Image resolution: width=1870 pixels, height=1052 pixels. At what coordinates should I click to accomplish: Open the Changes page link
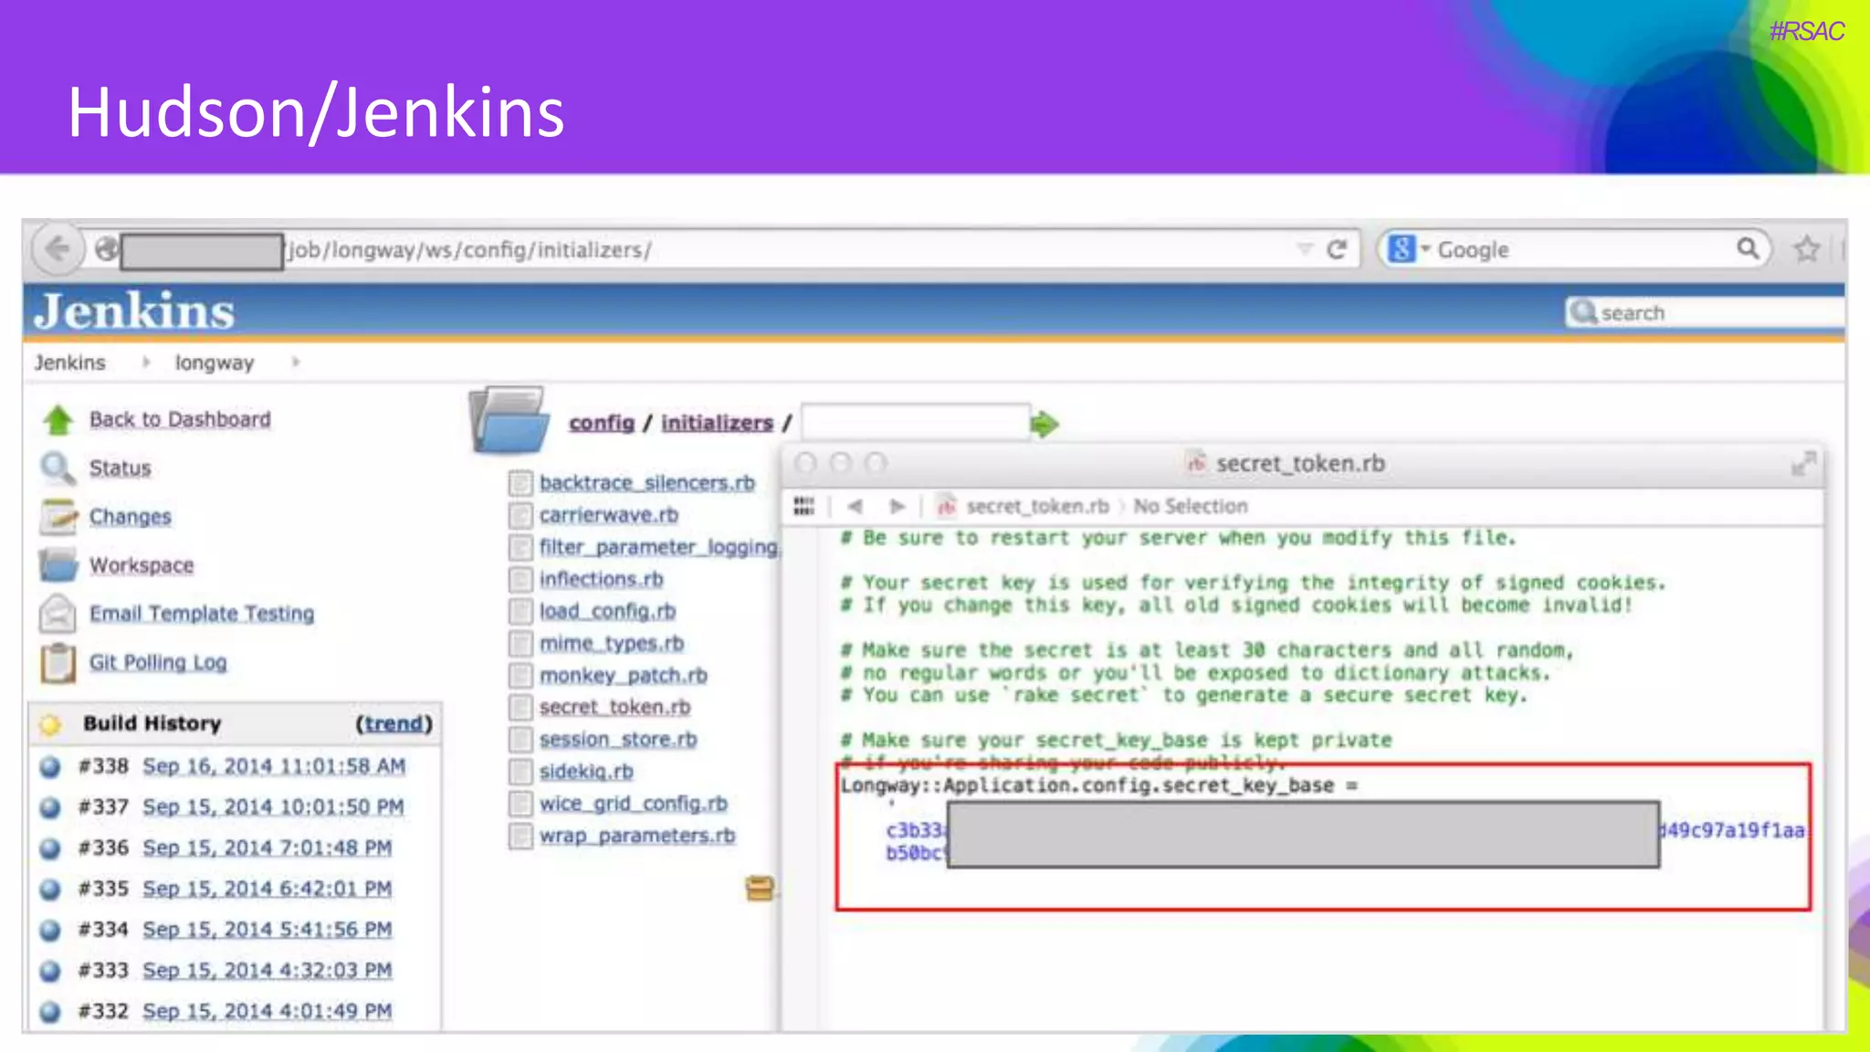click(130, 516)
